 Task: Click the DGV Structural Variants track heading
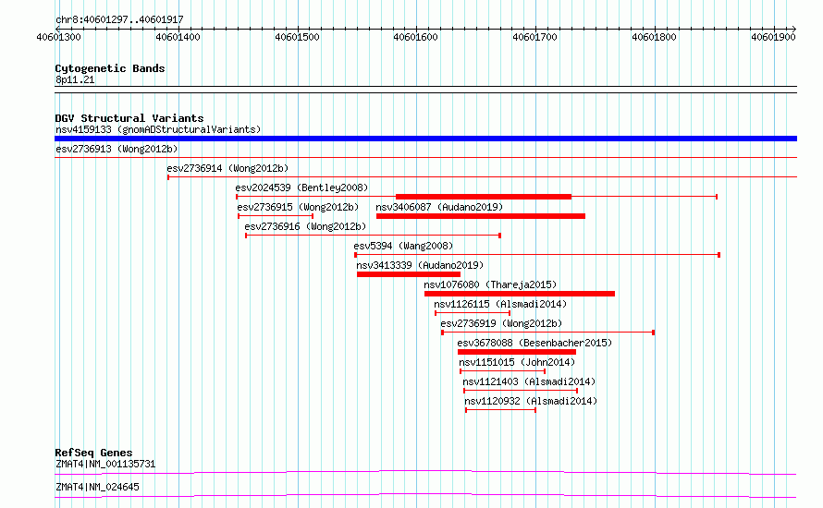click(129, 118)
